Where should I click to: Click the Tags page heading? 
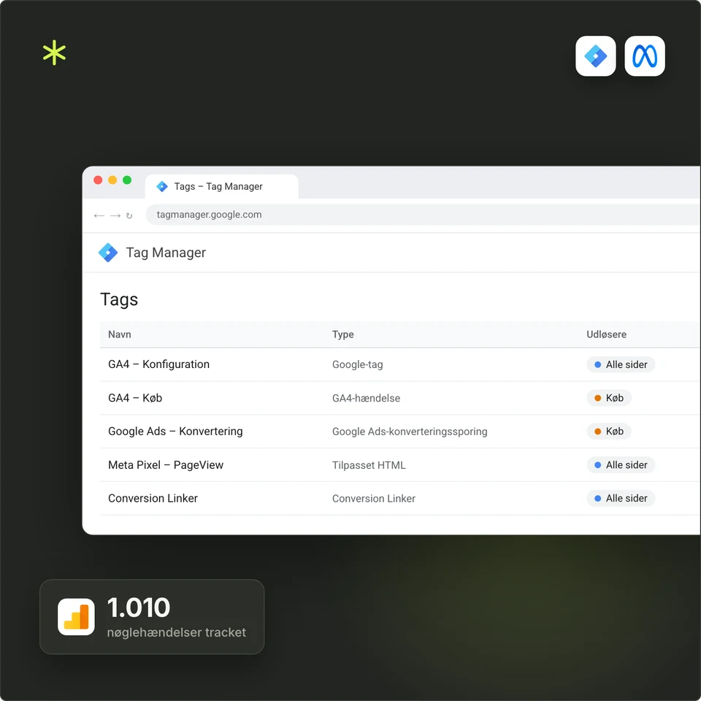pyautogui.click(x=119, y=299)
